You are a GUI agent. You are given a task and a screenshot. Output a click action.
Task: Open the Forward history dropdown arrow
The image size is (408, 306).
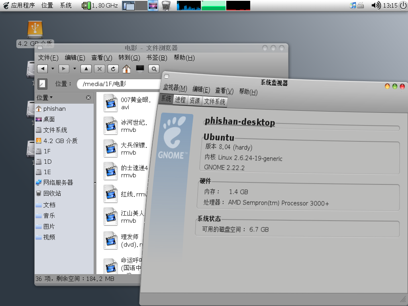[75, 69]
